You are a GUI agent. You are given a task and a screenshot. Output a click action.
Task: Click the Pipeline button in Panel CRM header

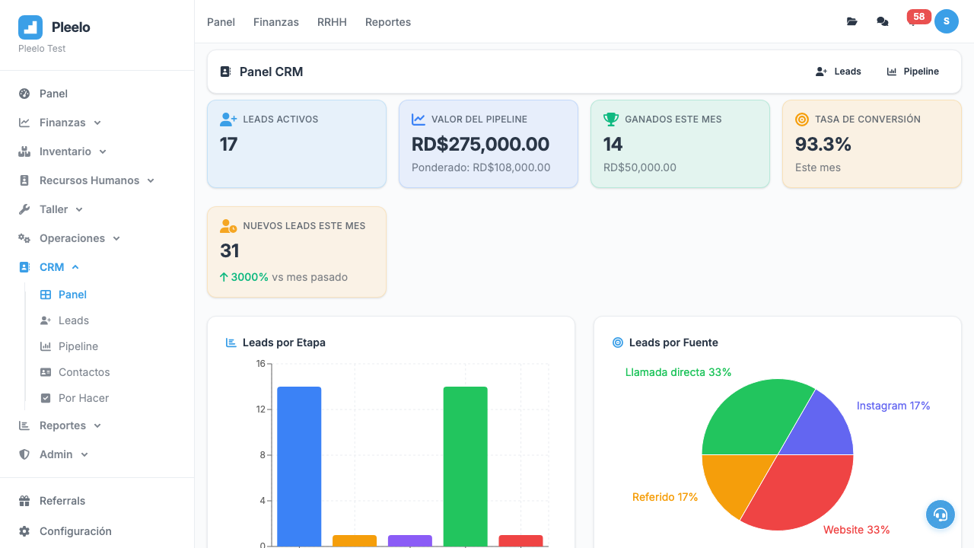click(x=912, y=72)
